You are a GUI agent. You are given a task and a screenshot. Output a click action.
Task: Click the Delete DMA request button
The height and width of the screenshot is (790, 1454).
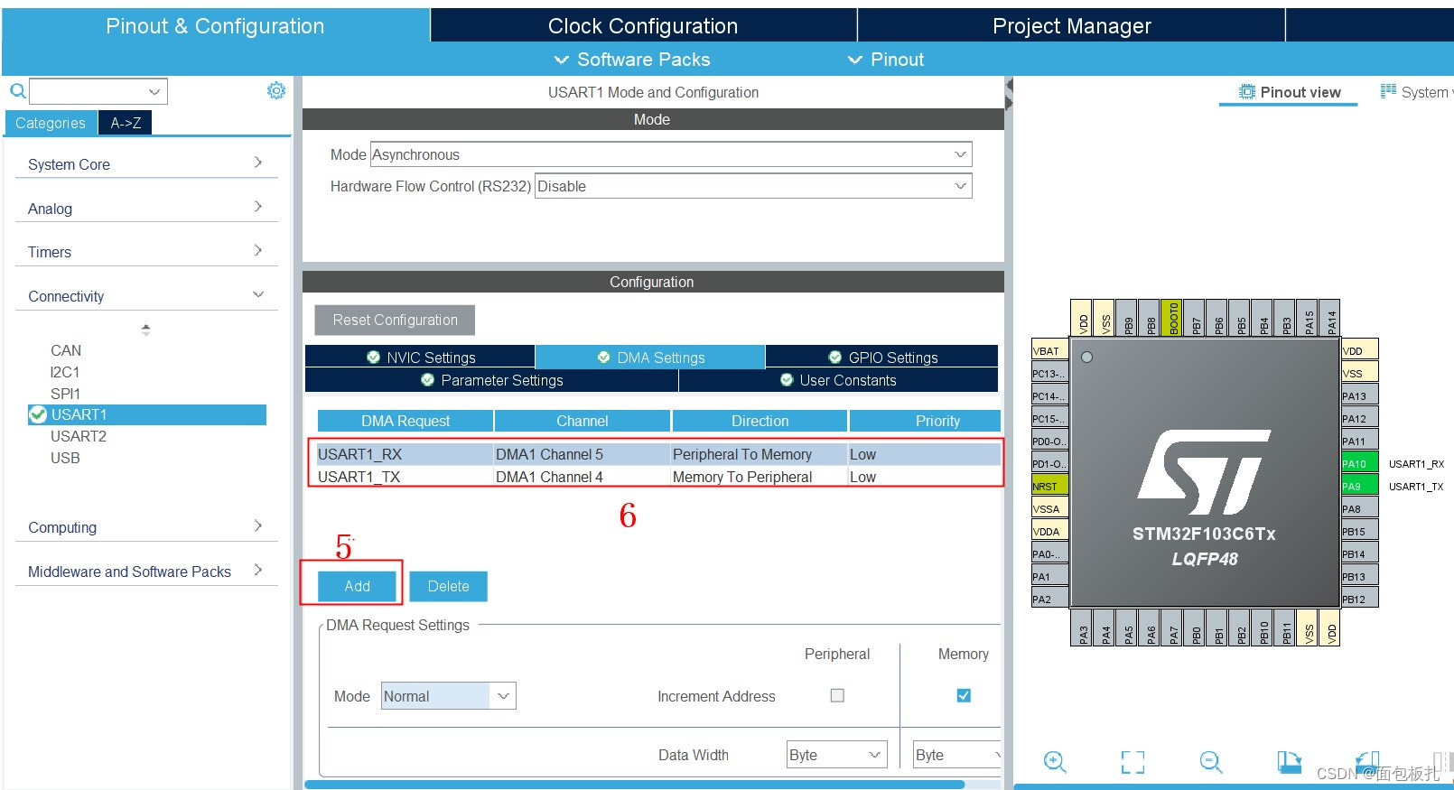click(x=448, y=586)
